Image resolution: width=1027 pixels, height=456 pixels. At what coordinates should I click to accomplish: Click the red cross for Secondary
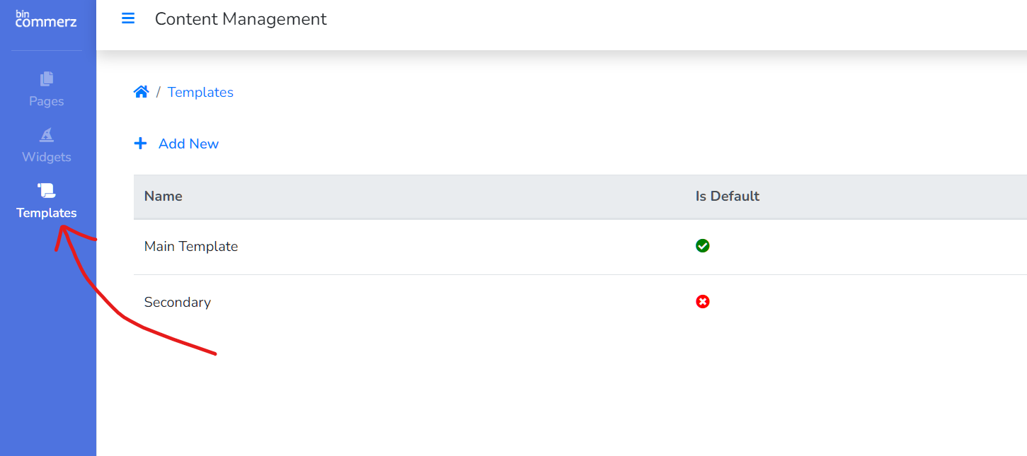(x=702, y=302)
